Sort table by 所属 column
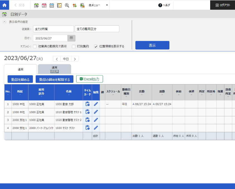Screen dimensions: 235x189 tap(20, 92)
